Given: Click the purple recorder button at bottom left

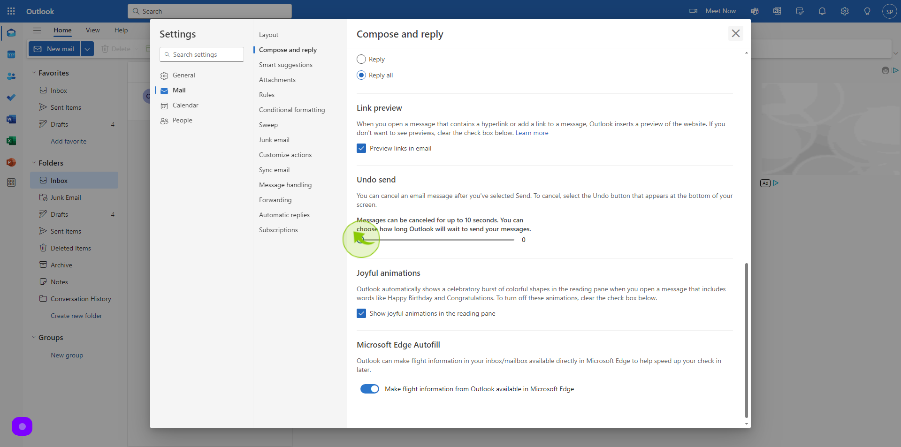Looking at the screenshot, I should (x=22, y=426).
